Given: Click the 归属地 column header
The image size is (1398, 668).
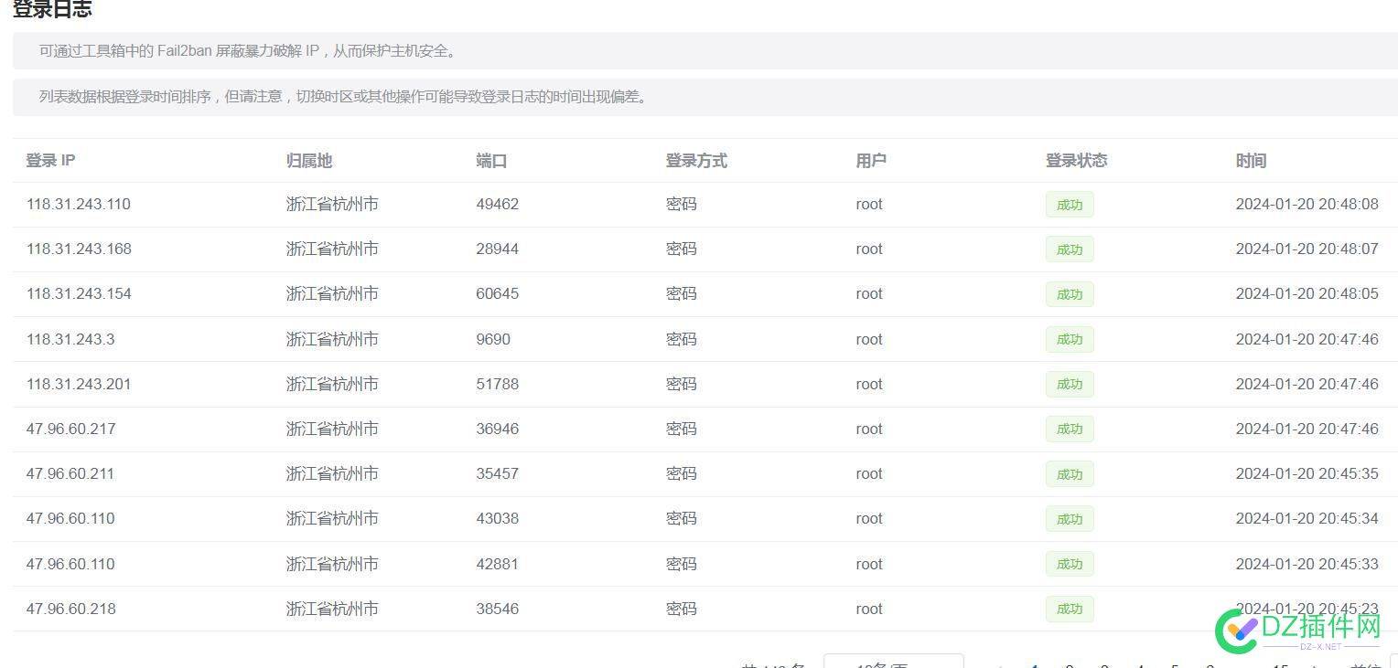Looking at the screenshot, I should [309, 161].
